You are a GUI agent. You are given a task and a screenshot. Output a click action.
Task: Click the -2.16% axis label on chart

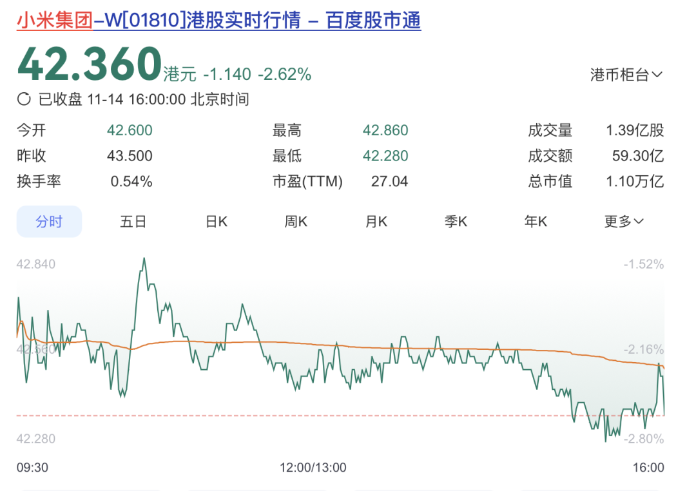(x=644, y=349)
